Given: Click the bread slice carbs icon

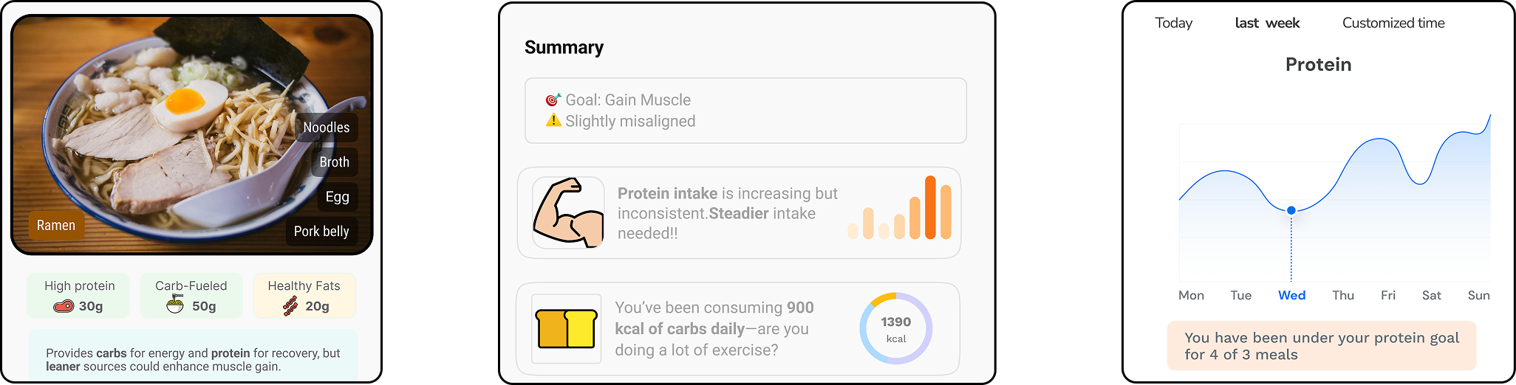Looking at the screenshot, I should click(565, 329).
